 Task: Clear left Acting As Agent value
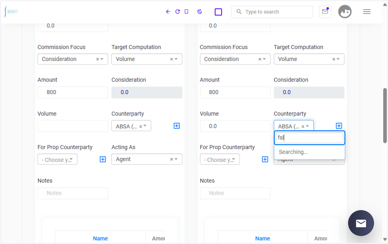[171, 159]
